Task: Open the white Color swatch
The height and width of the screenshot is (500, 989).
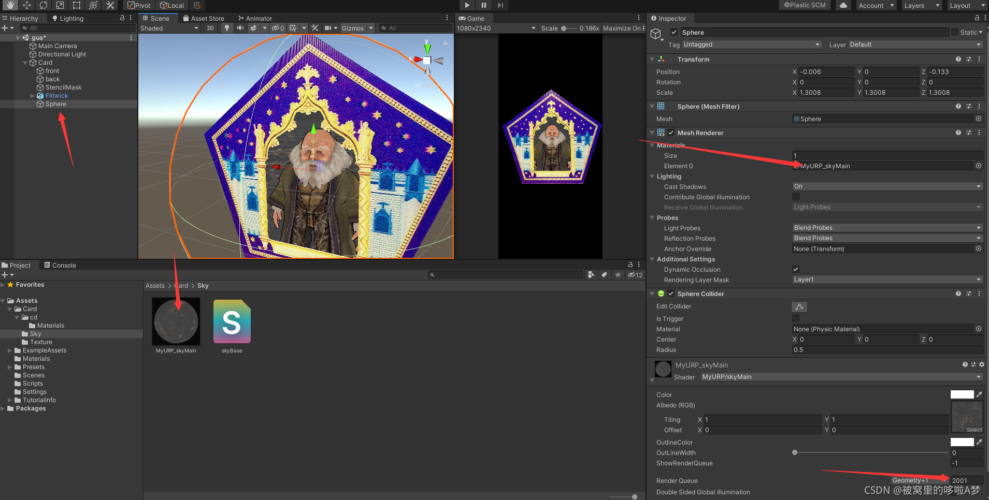Action: [x=962, y=394]
